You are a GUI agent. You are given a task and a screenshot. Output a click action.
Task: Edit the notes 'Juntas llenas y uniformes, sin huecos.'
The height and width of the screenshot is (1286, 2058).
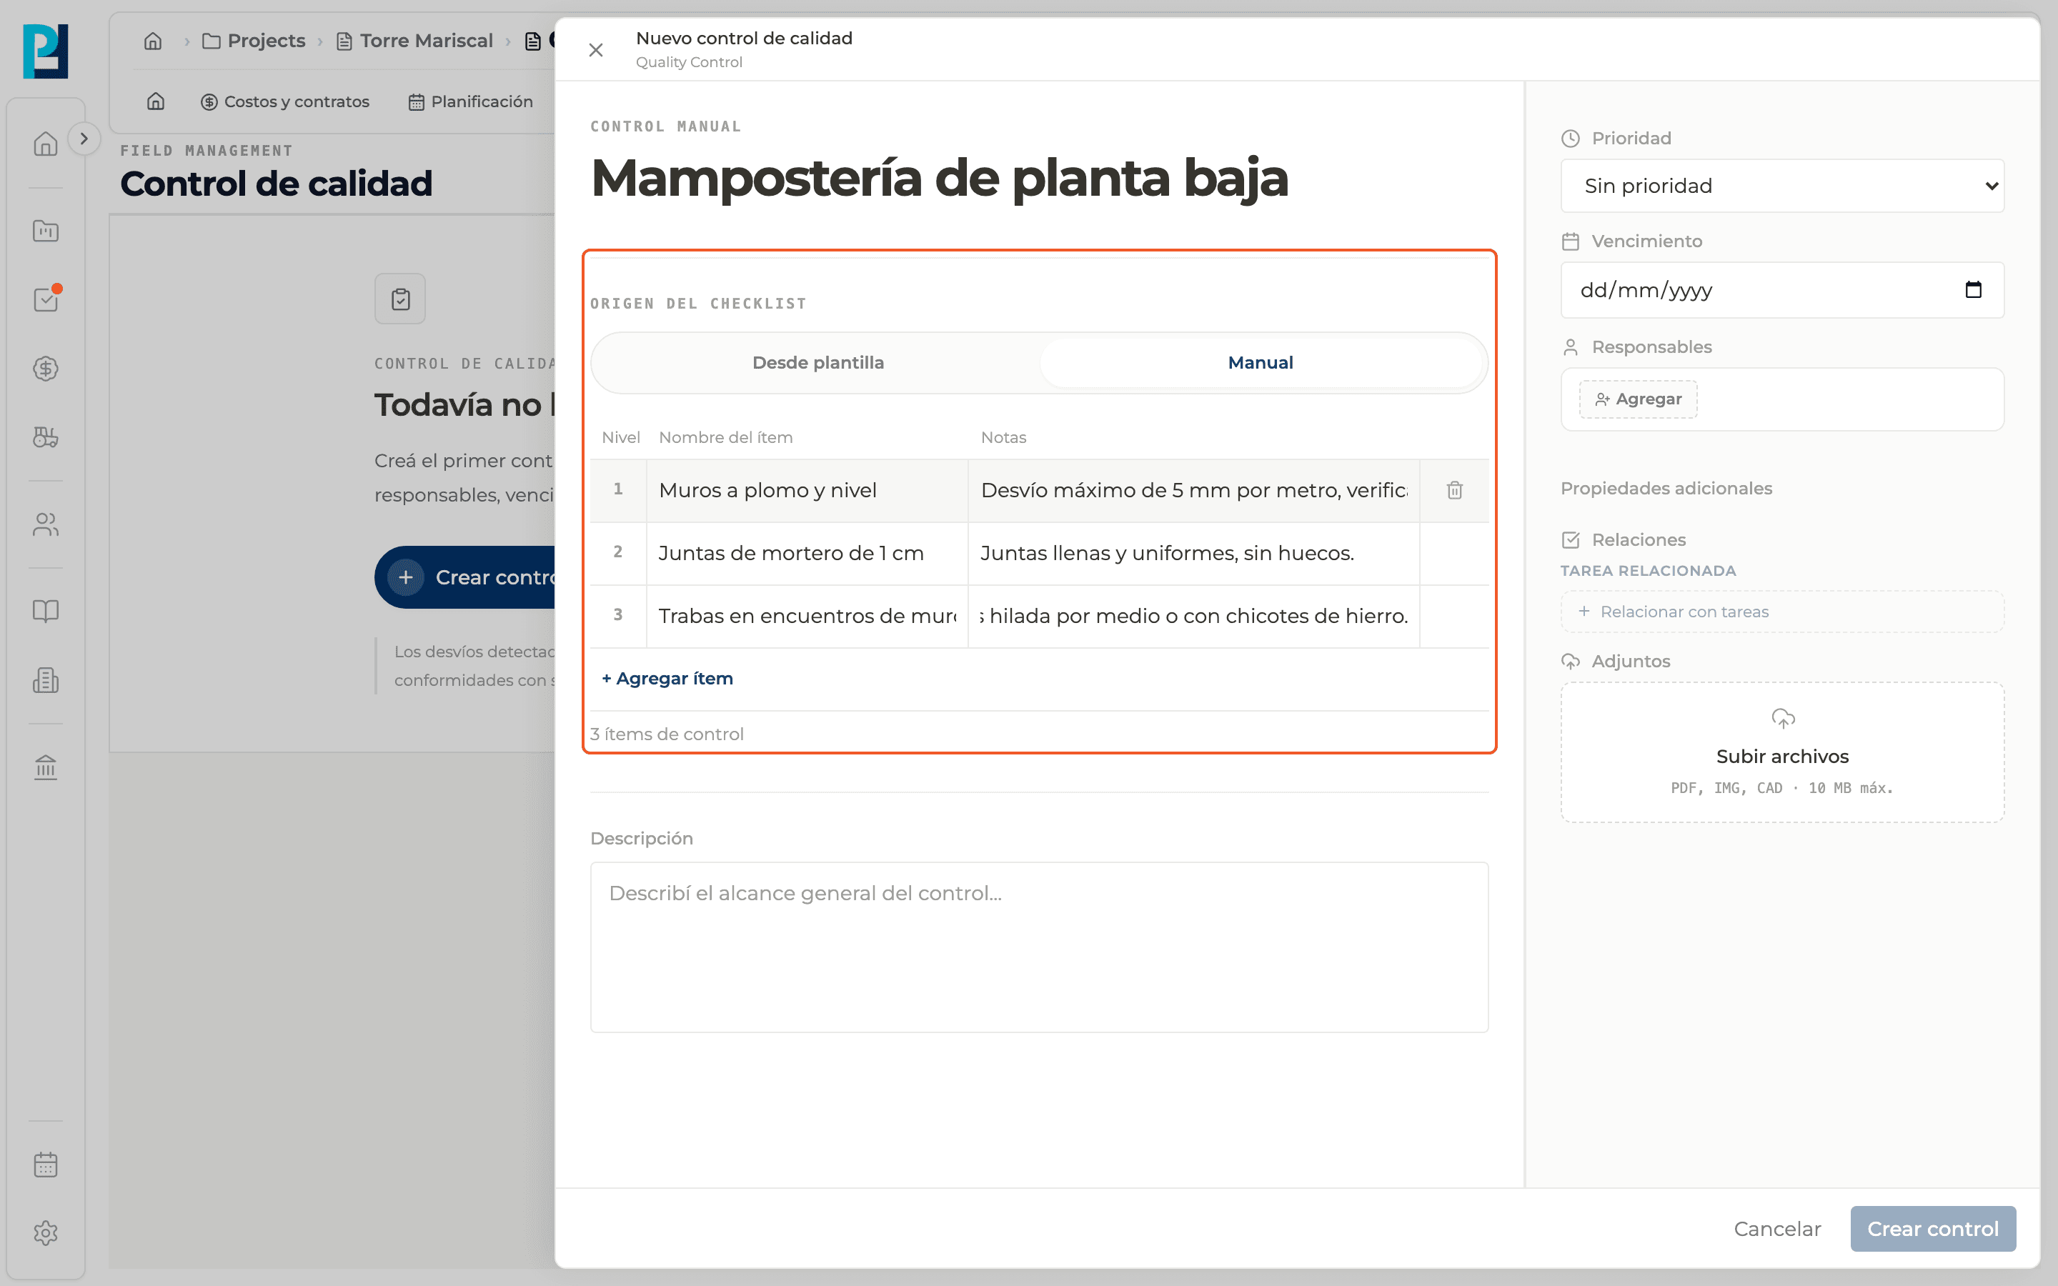coord(1194,554)
